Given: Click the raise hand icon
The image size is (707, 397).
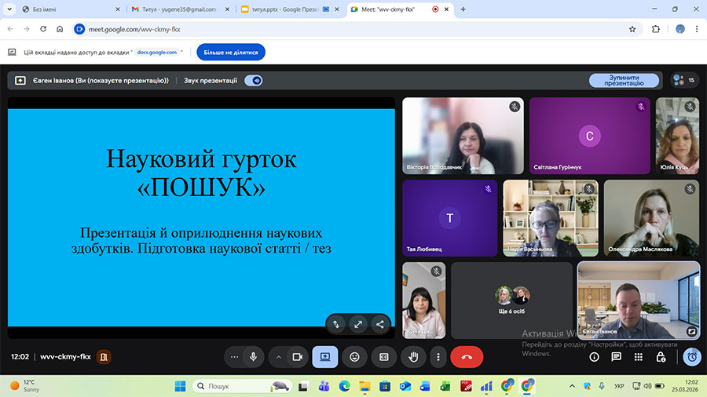Looking at the screenshot, I should click(413, 357).
